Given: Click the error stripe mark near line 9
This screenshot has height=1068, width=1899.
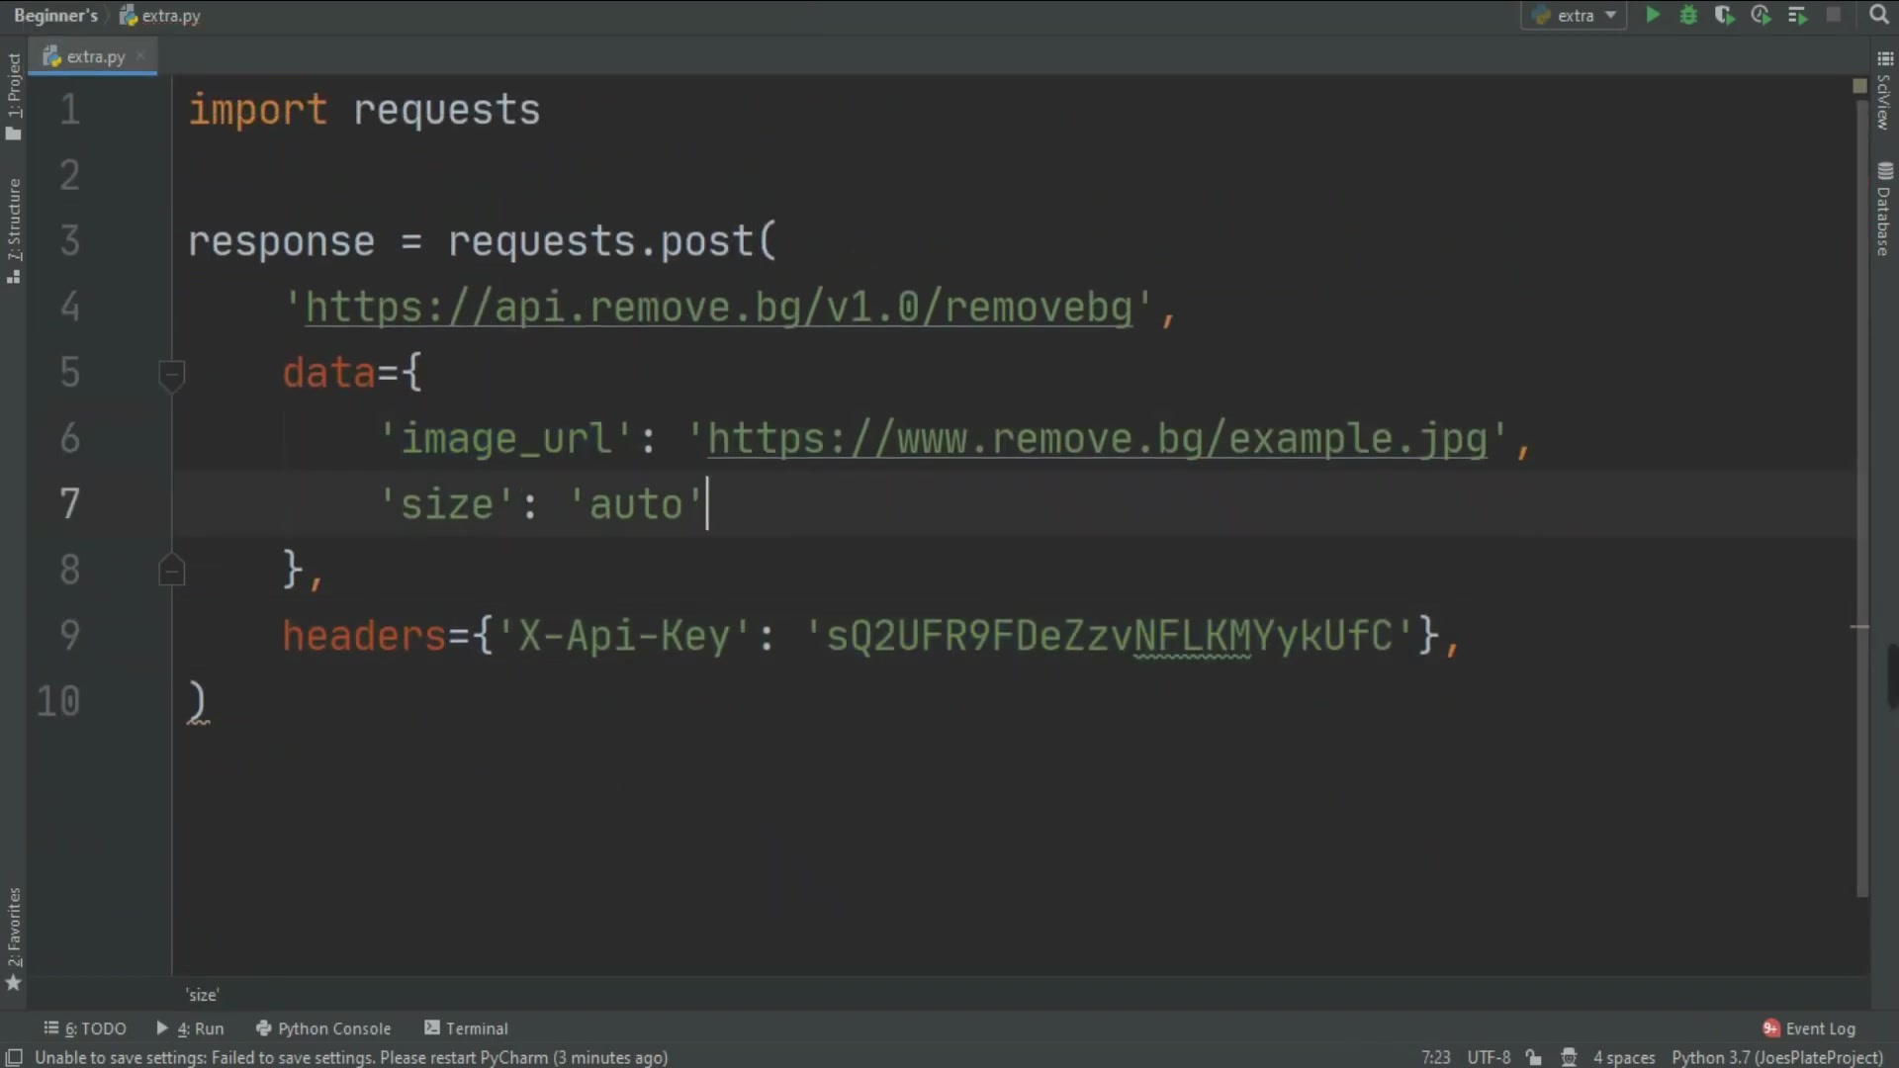Looking at the screenshot, I should pos(1859,627).
